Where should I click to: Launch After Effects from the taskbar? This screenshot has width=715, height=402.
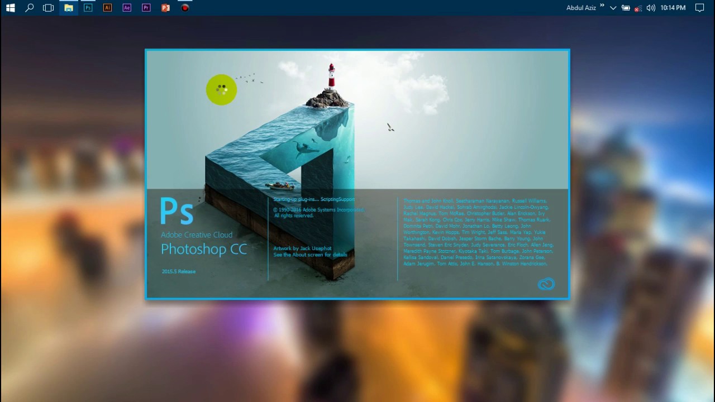pos(127,8)
